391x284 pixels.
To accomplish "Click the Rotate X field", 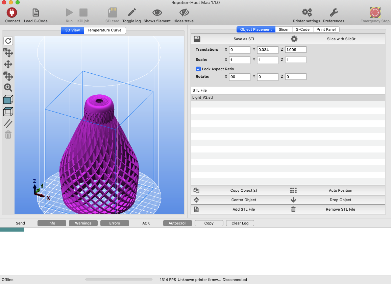I will tap(240, 77).
